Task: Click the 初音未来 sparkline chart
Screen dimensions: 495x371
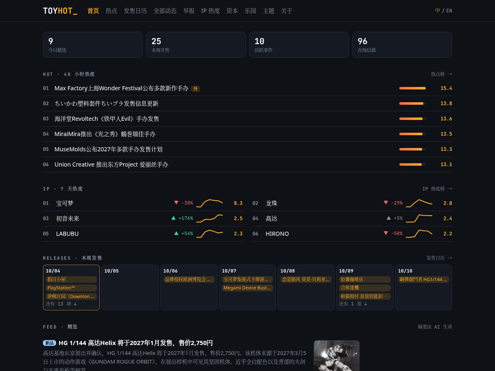Action: (x=210, y=218)
